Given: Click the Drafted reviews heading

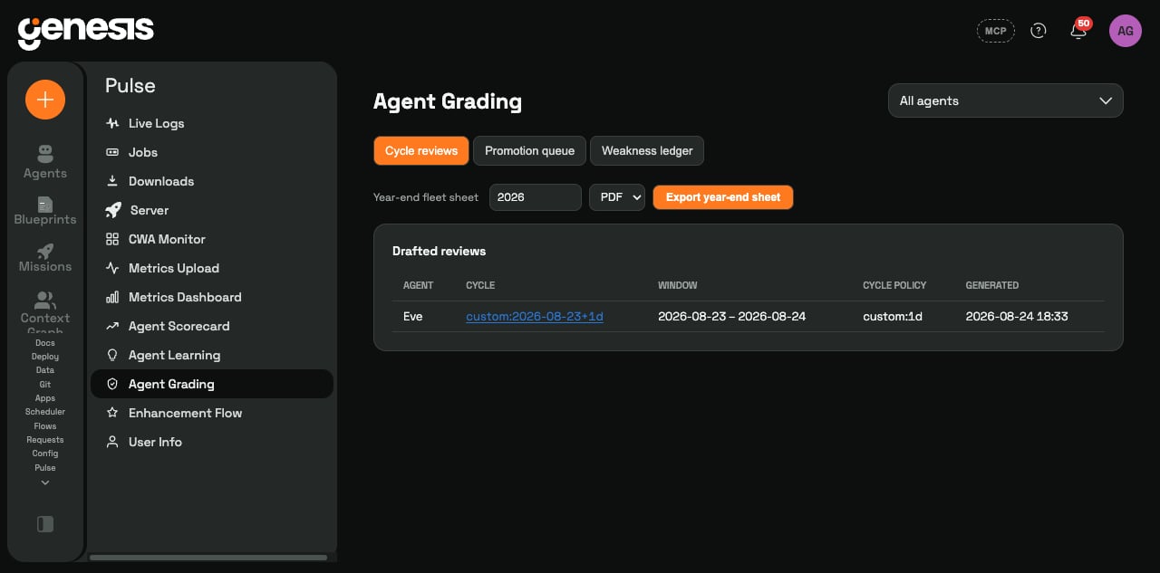Looking at the screenshot, I should (x=440, y=251).
